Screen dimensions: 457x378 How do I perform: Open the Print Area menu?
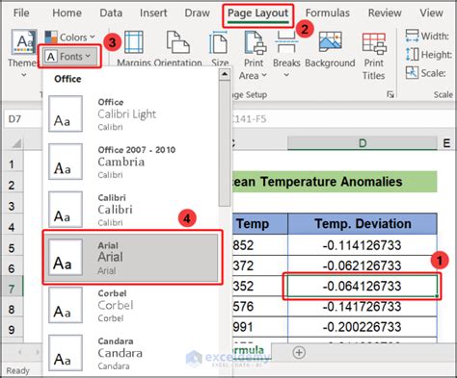(254, 55)
